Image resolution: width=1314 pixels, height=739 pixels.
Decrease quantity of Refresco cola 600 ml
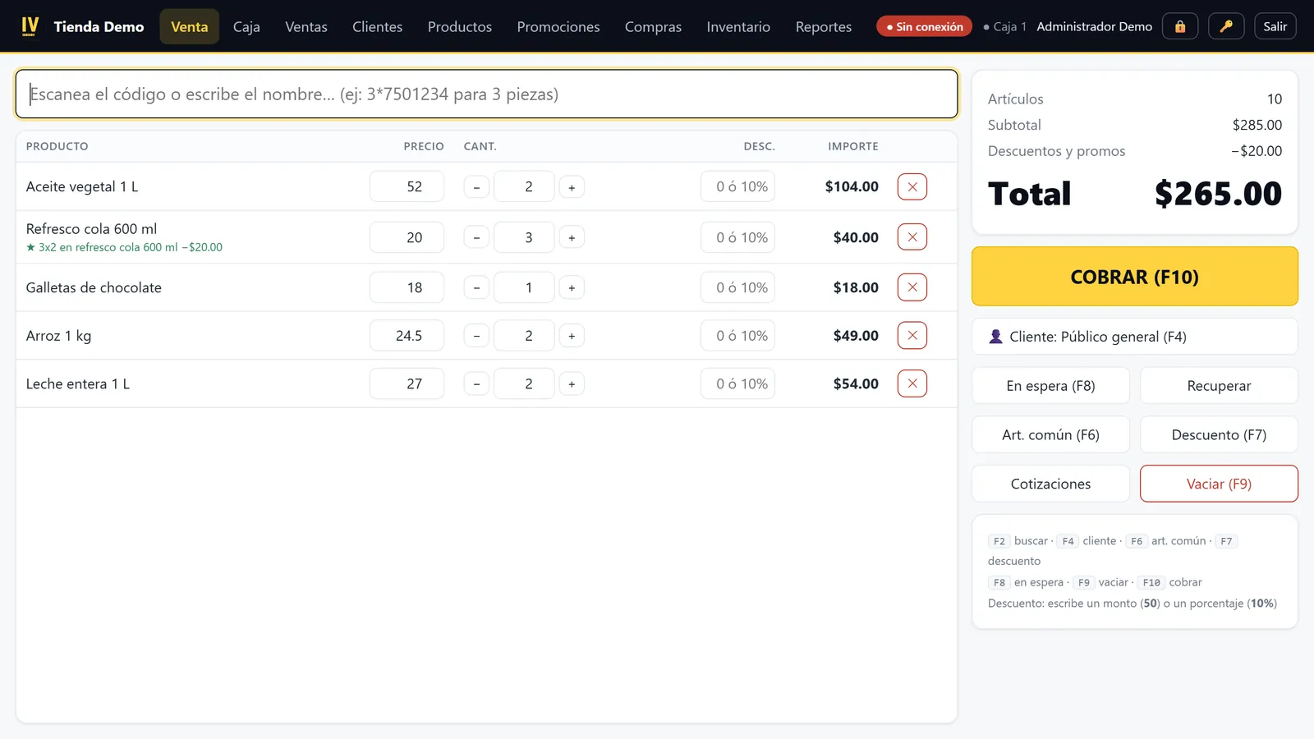coord(476,237)
